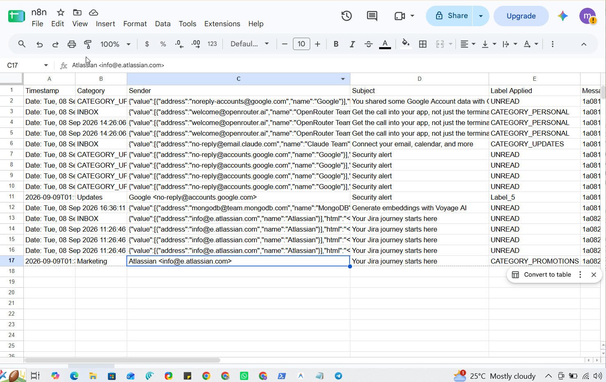Increase the font size
606x382 pixels.
(x=318, y=44)
